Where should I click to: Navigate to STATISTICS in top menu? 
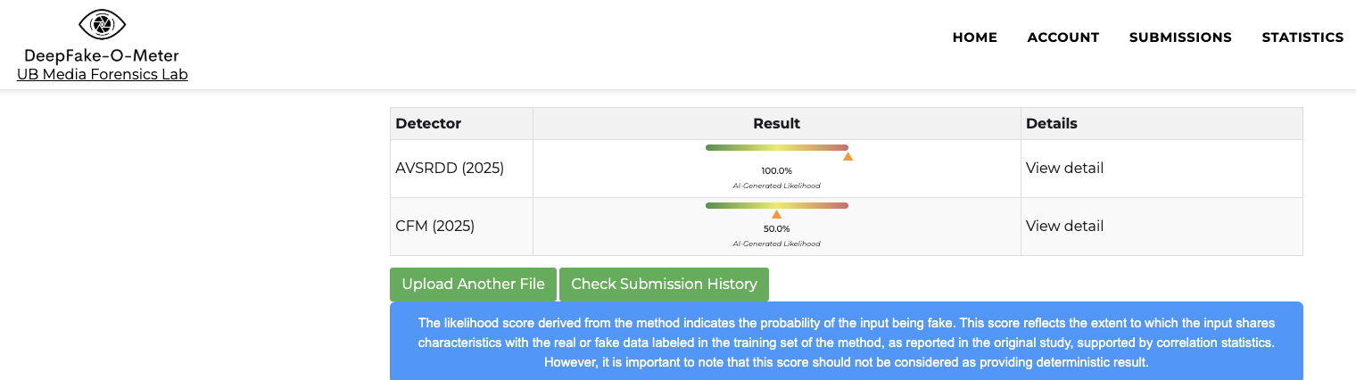[x=1302, y=37]
